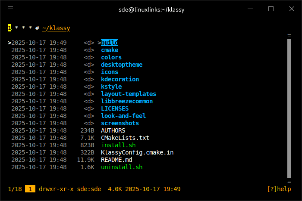302x201 pixels.
Task: Select CMakeLists.txt file
Action: click(125, 138)
